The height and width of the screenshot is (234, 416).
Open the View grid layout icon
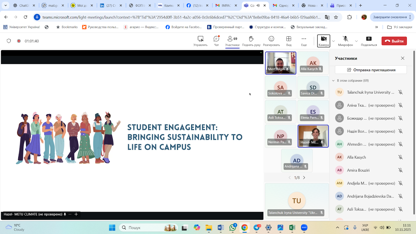click(x=289, y=39)
